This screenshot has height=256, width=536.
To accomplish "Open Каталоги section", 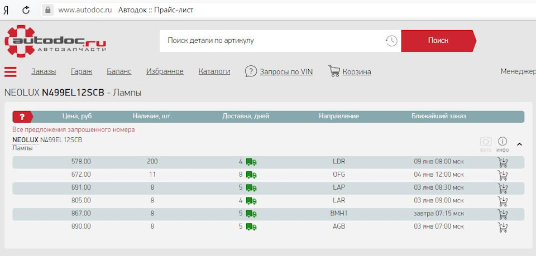I will (x=214, y=72).
